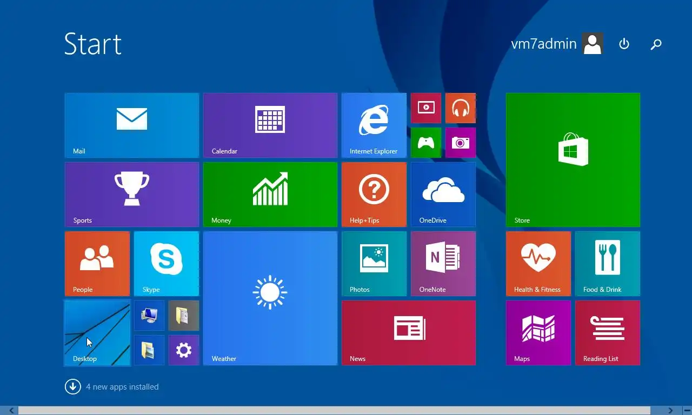Open the vm7admin user account menu
Image resolution: width=692 pixels, height=415 pixels.
point(557,44)
